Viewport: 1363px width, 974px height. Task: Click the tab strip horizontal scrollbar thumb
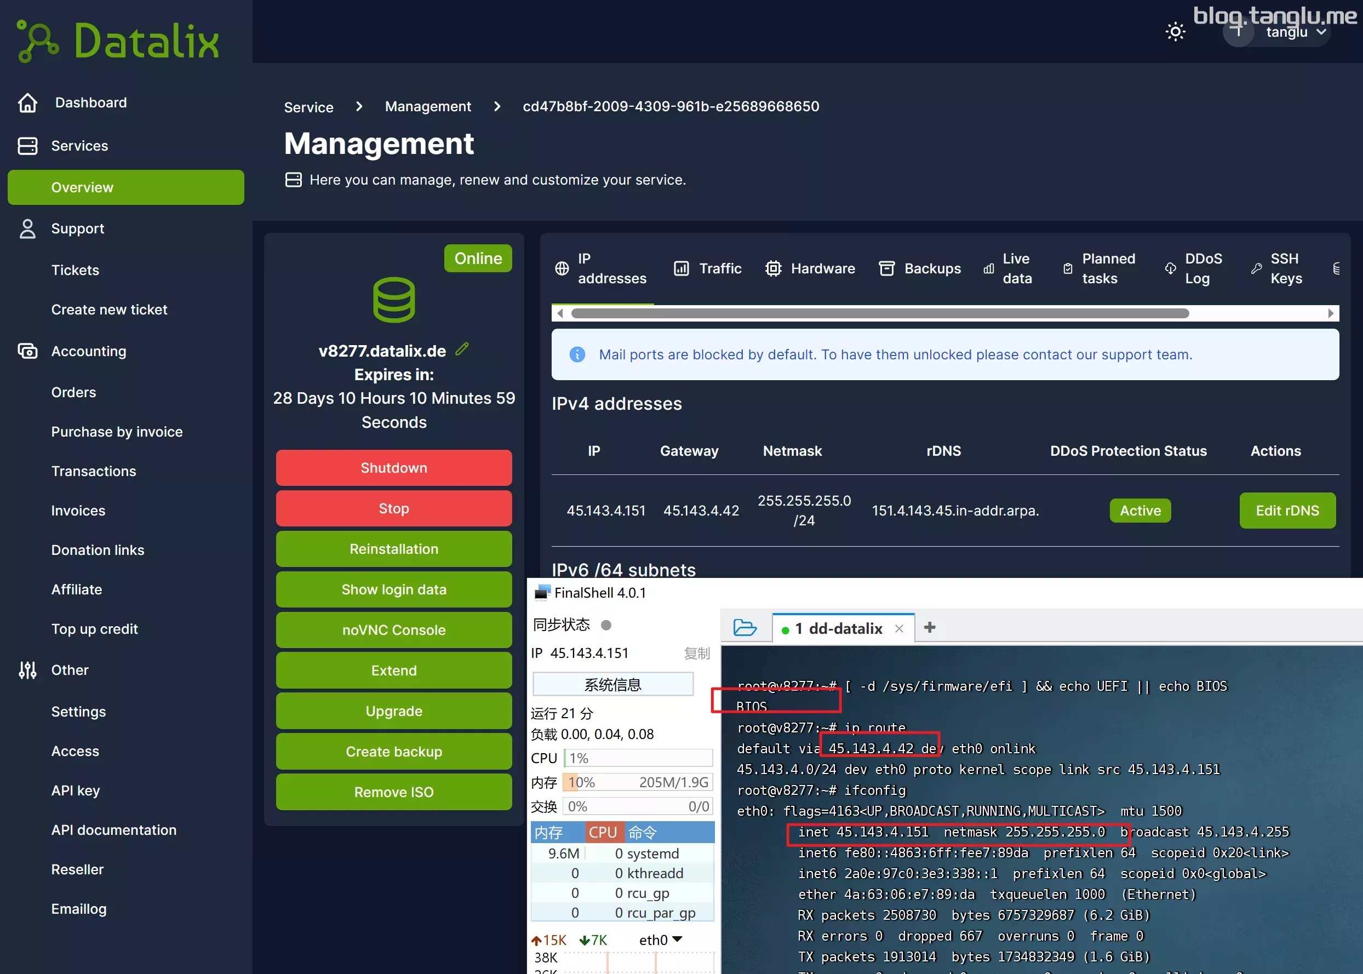tap(879, 314)
